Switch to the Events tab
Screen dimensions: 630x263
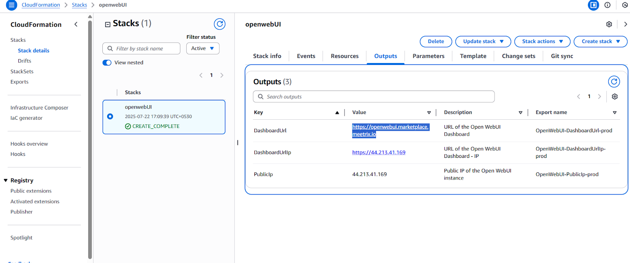306,56
